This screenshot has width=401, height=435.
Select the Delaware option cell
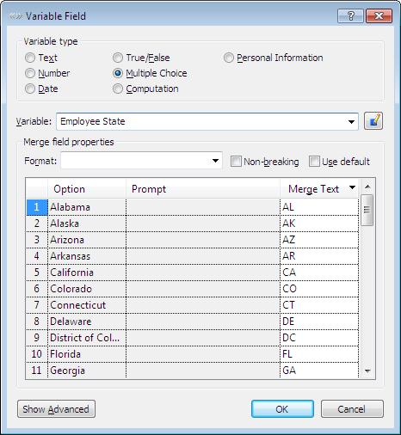tap(87, 322)
